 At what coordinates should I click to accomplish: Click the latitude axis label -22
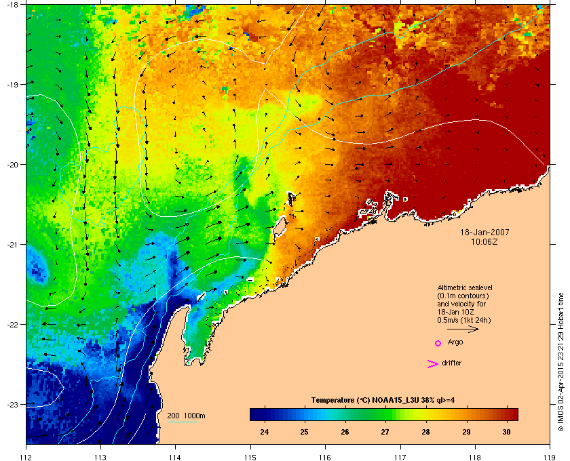(x=12, y=325)
